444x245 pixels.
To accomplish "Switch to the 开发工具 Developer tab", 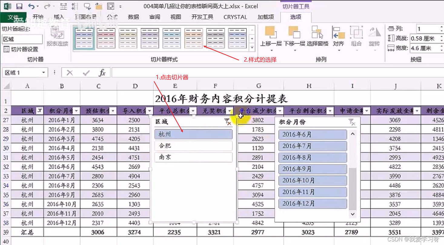I will click(202, 17).
